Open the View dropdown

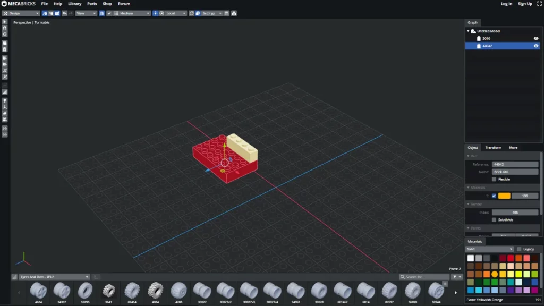click(86, 13)
